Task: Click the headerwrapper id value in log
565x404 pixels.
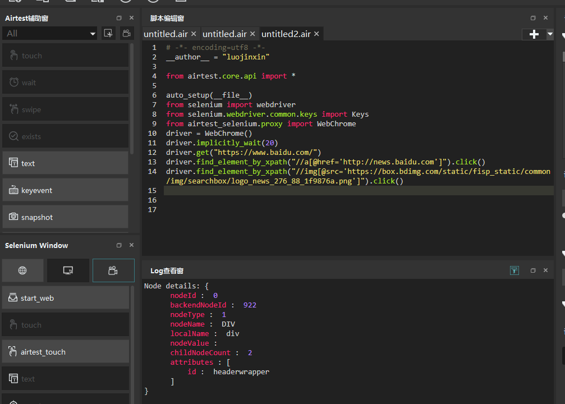Action: (x=241, y=371)
